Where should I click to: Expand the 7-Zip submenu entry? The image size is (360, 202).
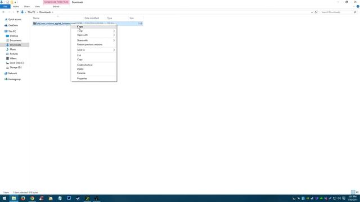tap(94, 31)
